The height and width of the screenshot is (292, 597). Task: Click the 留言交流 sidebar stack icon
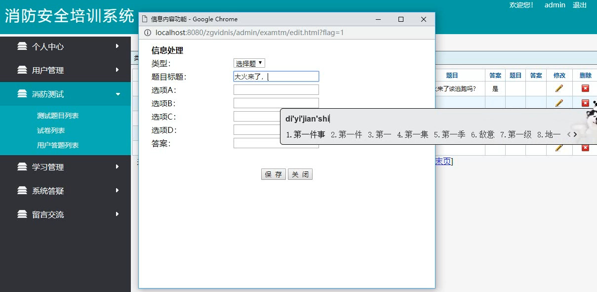point(22,214)
